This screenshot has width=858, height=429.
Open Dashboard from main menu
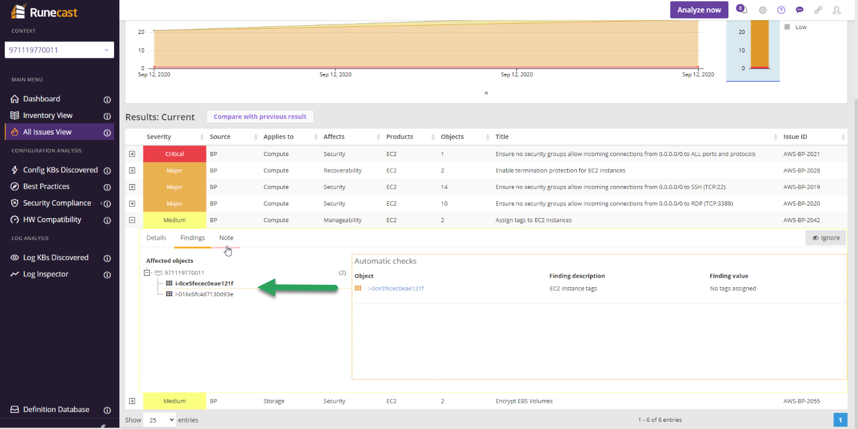click(x=42, y=99)
